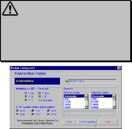Click the red Exit button
The width and height of the screenshot is (132, 129).
108,122
